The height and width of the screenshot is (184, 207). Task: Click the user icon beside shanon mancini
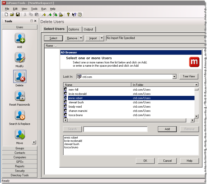click(66, 111)
